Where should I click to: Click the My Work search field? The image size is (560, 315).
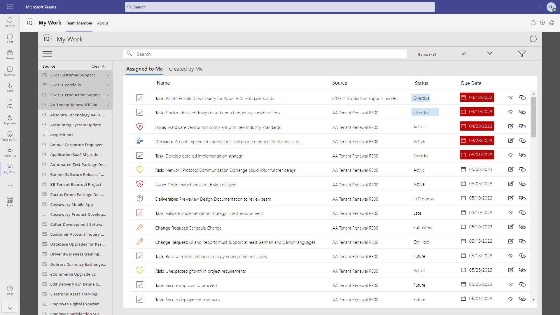pyautogui.click(x=265, y=54)
